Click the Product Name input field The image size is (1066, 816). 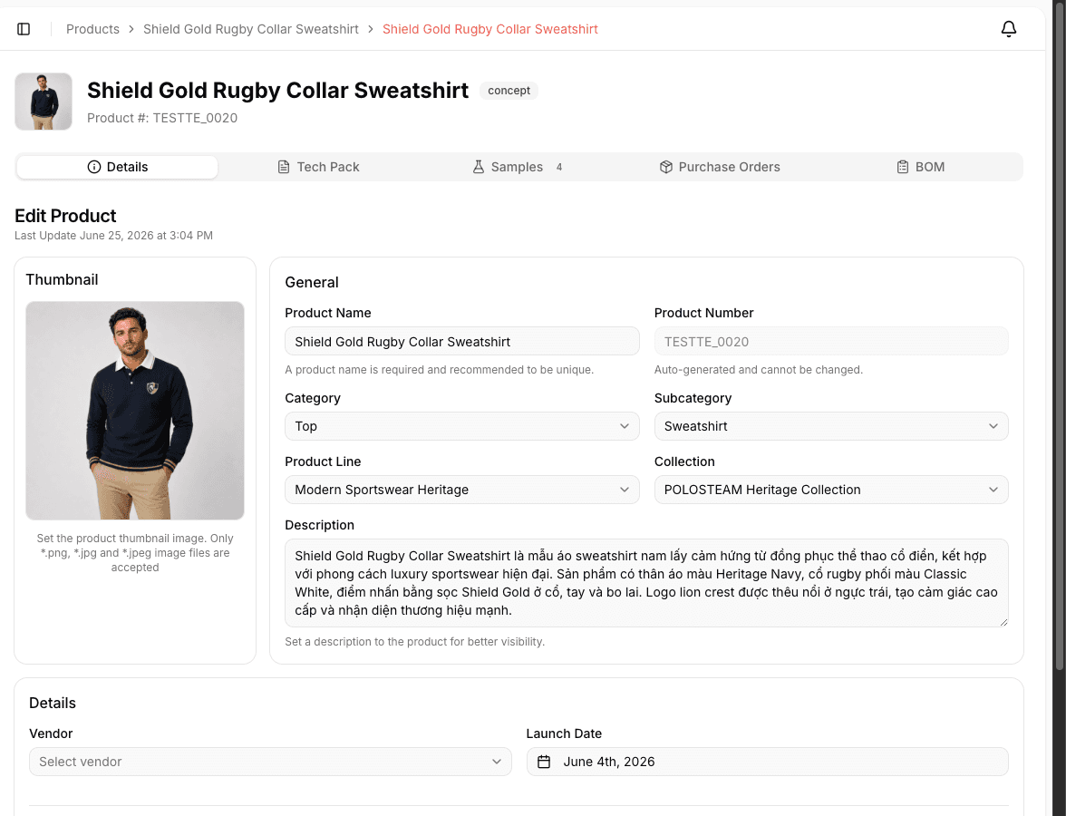[x=462, y=341]
